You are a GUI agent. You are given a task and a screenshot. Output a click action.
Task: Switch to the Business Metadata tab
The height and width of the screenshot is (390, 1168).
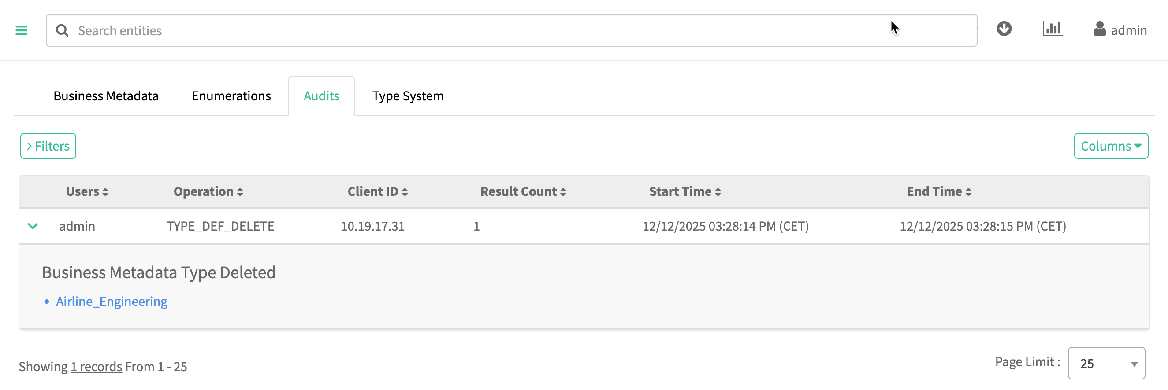106,96
